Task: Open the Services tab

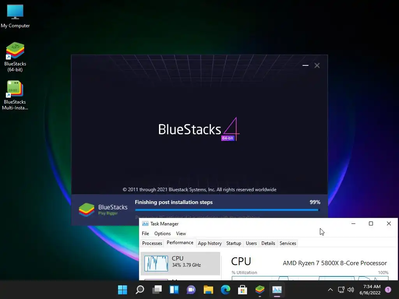Action: [x=288, y=243]
